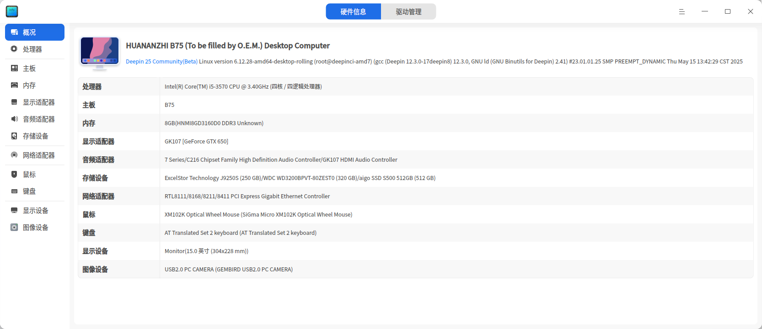
Task: Click the B75 motherboard value
Action: (x=170, y=105)
